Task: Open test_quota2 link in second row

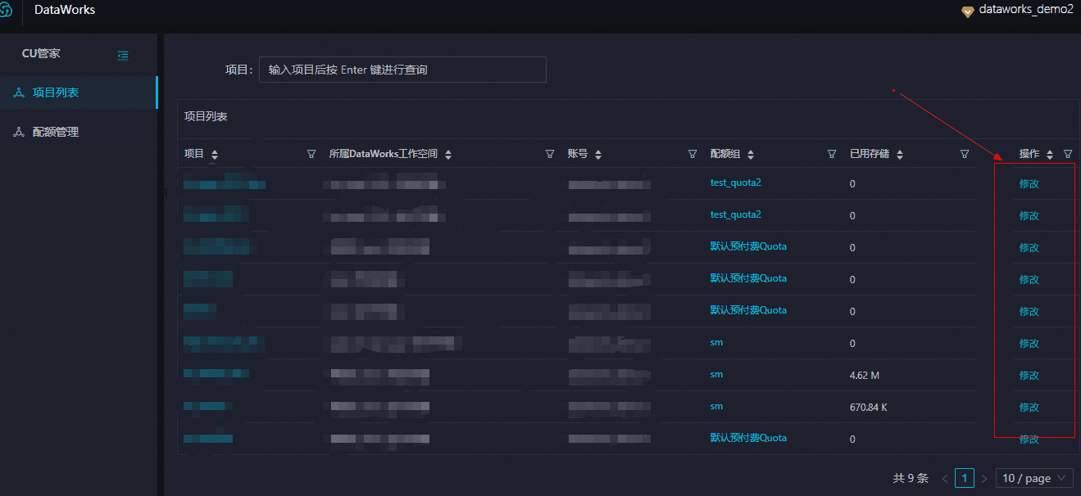Action: tap(736, 214)
